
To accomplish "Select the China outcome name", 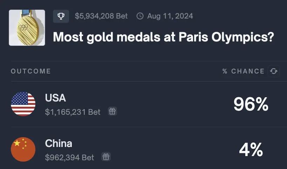I will pos(59,143).
